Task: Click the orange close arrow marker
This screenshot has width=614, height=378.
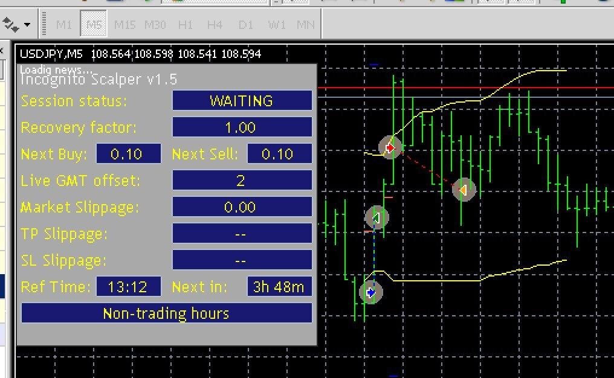Action: tap(464, 190)
